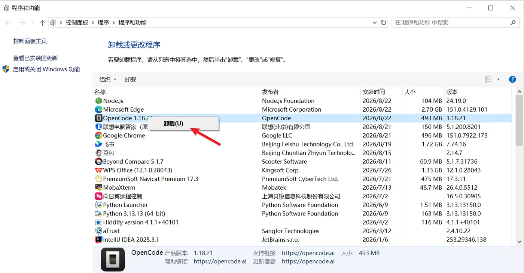This screenshot has width=524, height=273.
Task: Click the search magnifier icon
Action: (x=513, y=23)
